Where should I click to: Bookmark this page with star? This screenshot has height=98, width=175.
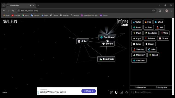(153, 11)
